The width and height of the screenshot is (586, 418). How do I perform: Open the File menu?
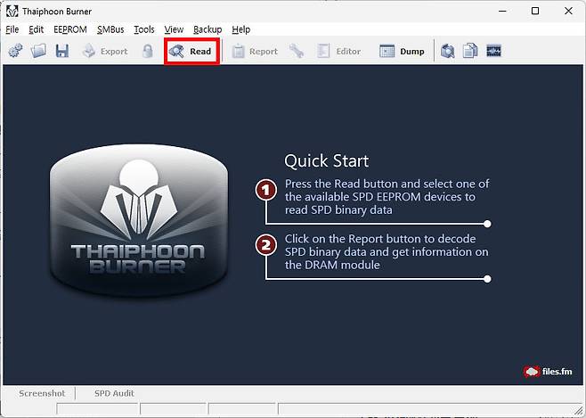coord(12,29)
